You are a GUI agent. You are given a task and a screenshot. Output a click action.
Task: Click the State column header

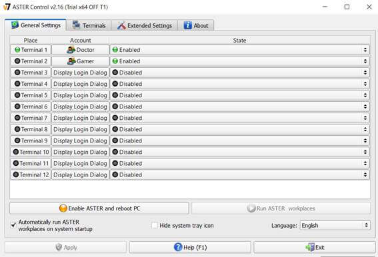[x=239, y=40]
